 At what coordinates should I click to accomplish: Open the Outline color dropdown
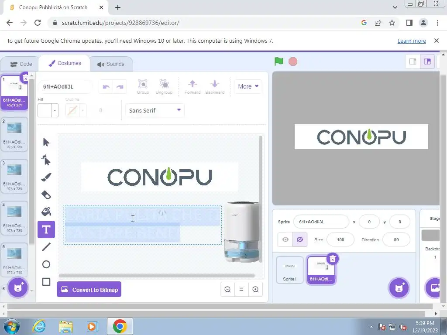pyautogui.click(x=83, y=110)
